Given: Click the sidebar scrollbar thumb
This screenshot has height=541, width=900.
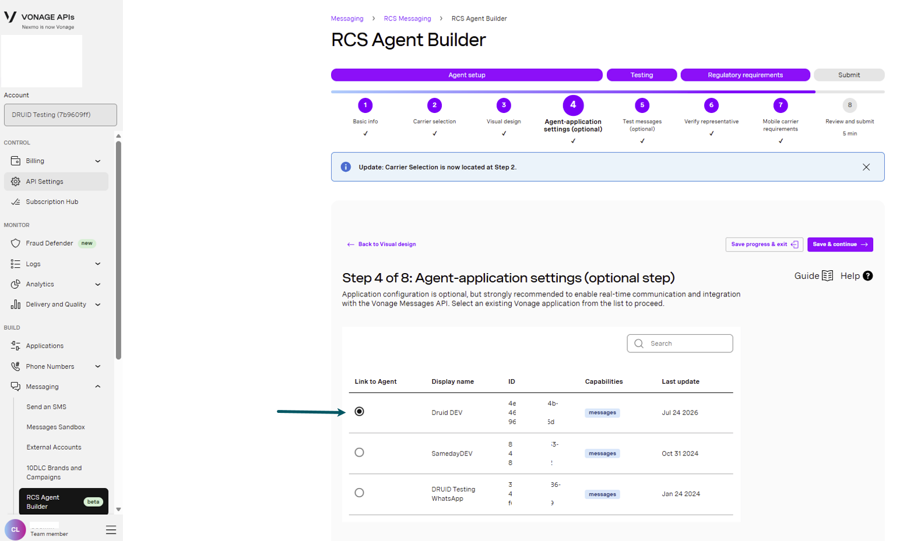Looking at the screenshot, I should [x=118, y=250].
